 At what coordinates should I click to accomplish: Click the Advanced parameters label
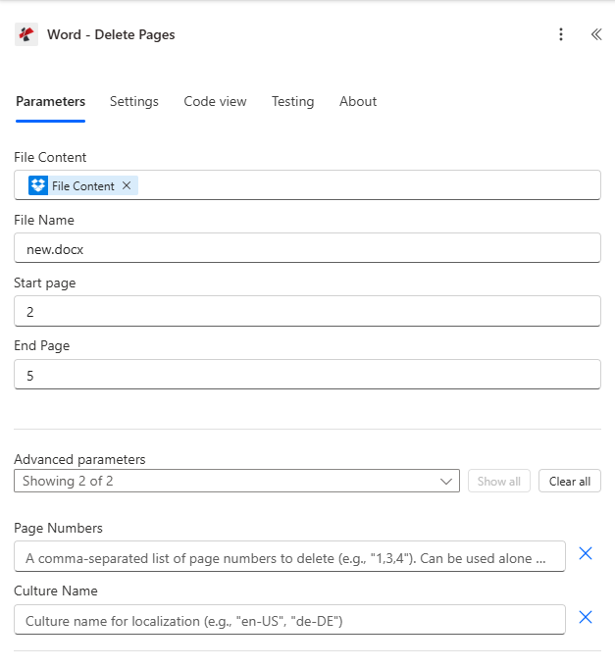click(79, 459)
